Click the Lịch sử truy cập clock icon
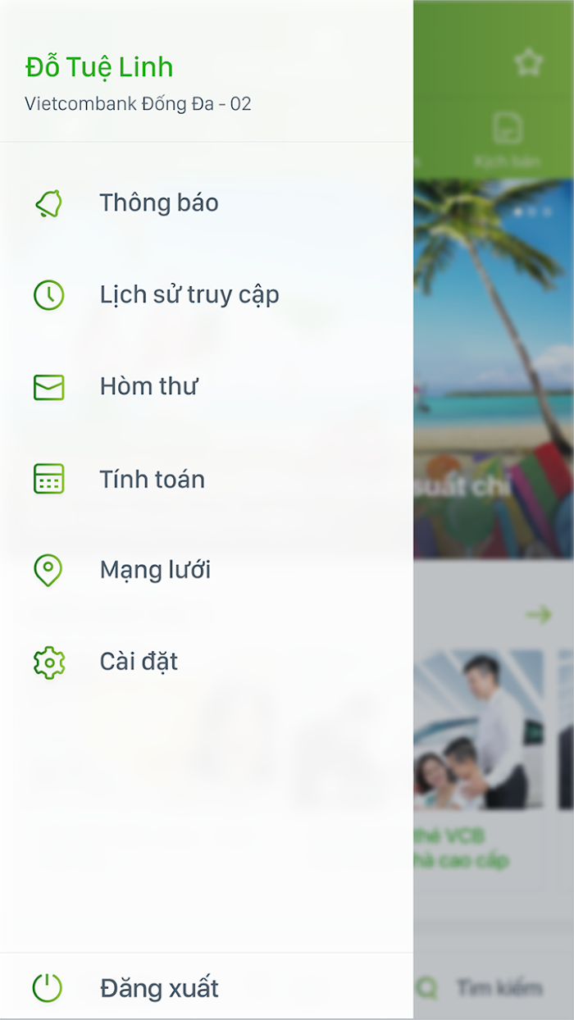The height and width of the screenshot is (1020, 574). pos(48,295)
